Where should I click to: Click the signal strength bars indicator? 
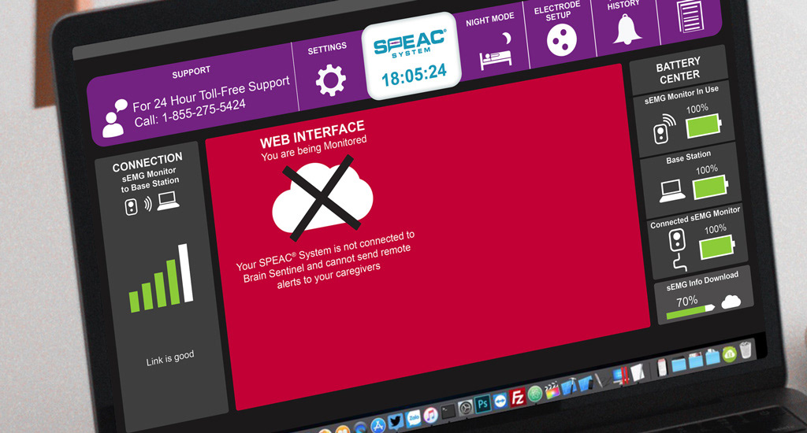point(161,279)
